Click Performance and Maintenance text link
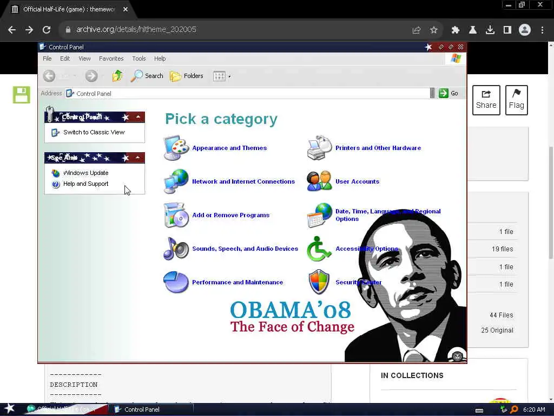This screenshot has width=554, height=416. coord(238,282)
